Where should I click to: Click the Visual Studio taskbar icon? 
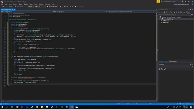[x=72, y=107]
